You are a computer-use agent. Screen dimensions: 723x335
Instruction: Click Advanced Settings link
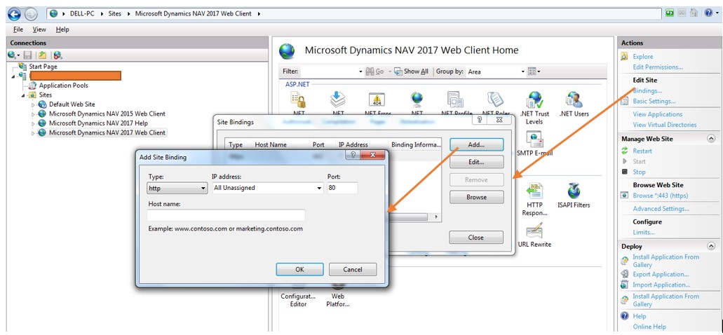[661, 210]
